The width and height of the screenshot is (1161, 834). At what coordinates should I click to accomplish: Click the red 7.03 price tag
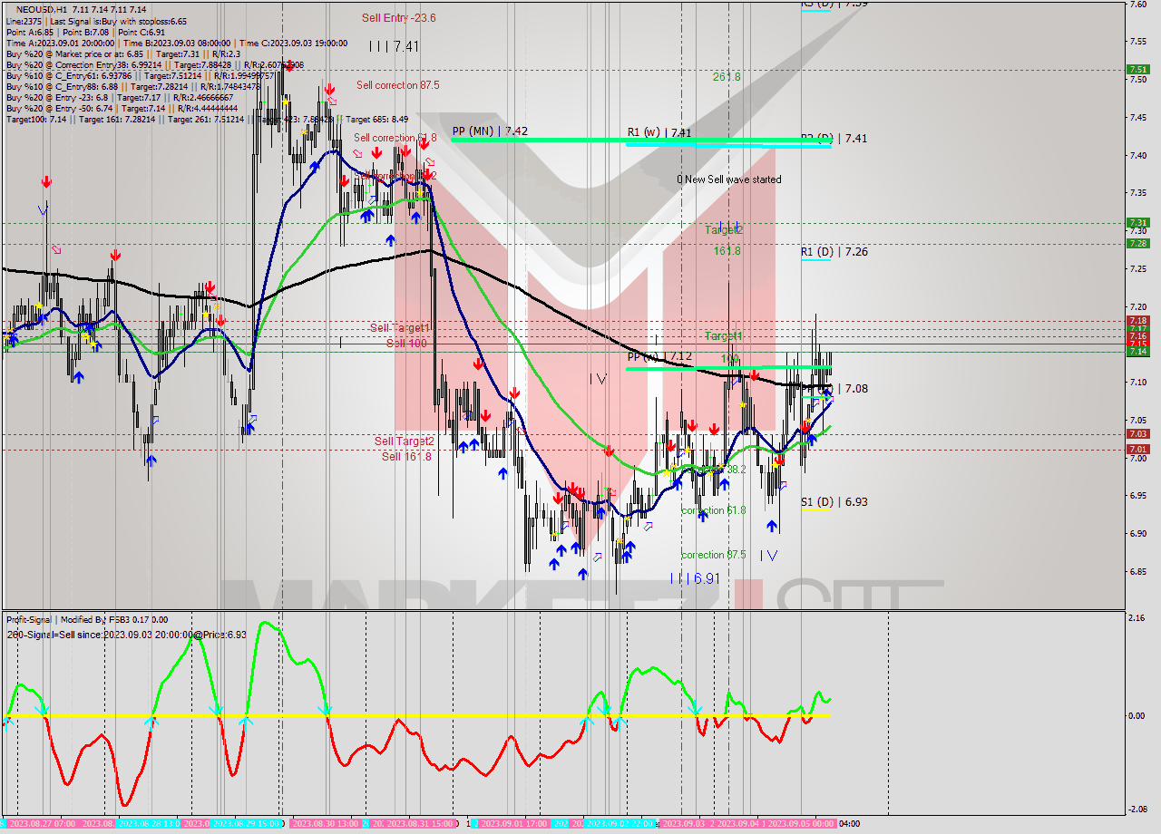coord(1137,434)
